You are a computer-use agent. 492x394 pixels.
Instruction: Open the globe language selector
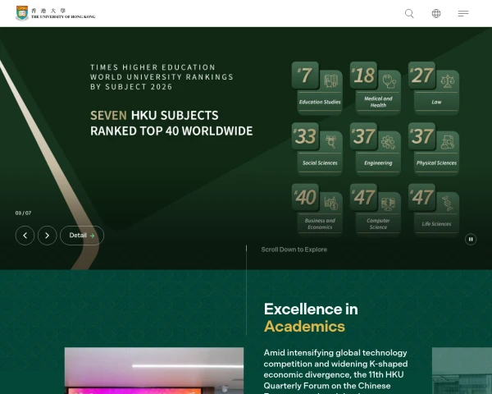click(x=436, y=13)
